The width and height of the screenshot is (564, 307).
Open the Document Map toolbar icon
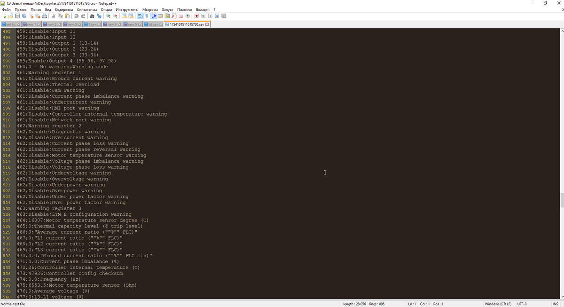click(x=167, y=16)
